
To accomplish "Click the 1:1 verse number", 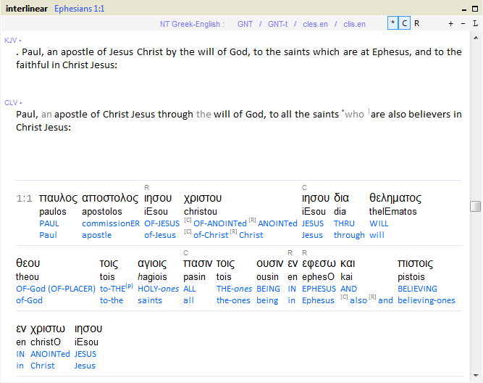I will click(x=24, y=199).
